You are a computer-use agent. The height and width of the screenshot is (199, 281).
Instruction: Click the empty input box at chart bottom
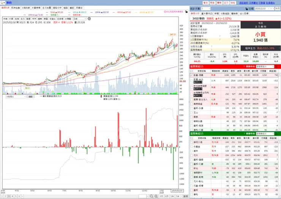click(x=142, y=196)
